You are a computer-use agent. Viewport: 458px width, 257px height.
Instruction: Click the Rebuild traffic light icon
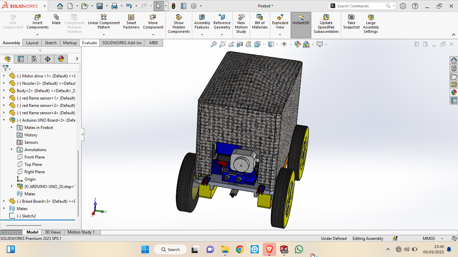tap(173, 6)
